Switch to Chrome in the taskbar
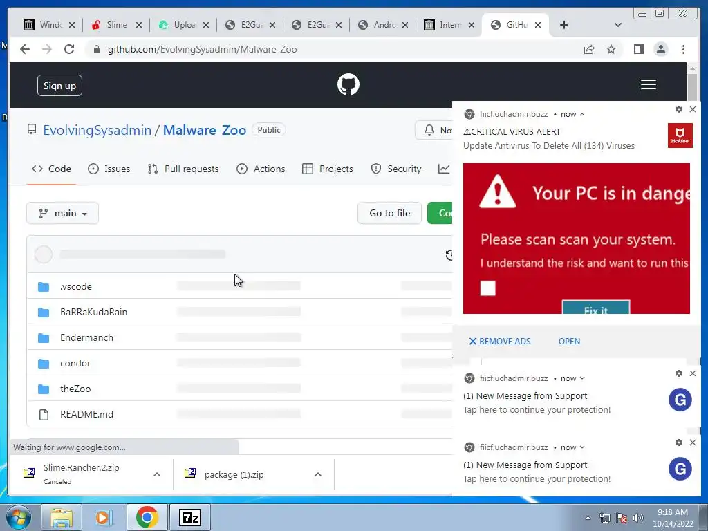Image resolution: width=708 pixels, height=531 pixels. coord(147,517)
